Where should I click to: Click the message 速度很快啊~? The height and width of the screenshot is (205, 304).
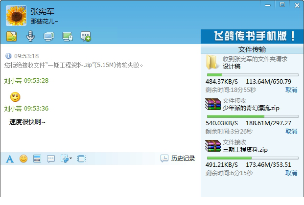pyautogui.click(x=27, y=122)
